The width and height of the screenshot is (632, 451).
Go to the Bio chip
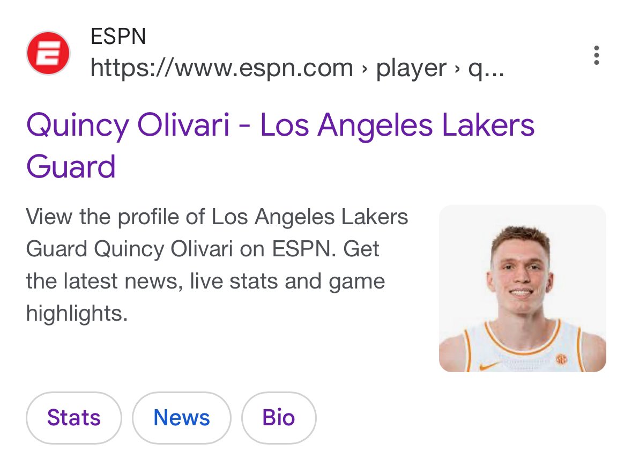[x=279, y=418]
